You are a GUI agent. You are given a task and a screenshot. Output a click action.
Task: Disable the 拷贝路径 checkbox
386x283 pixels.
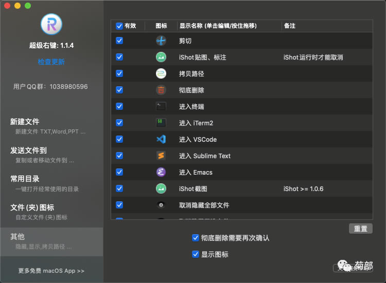[119, 73]
